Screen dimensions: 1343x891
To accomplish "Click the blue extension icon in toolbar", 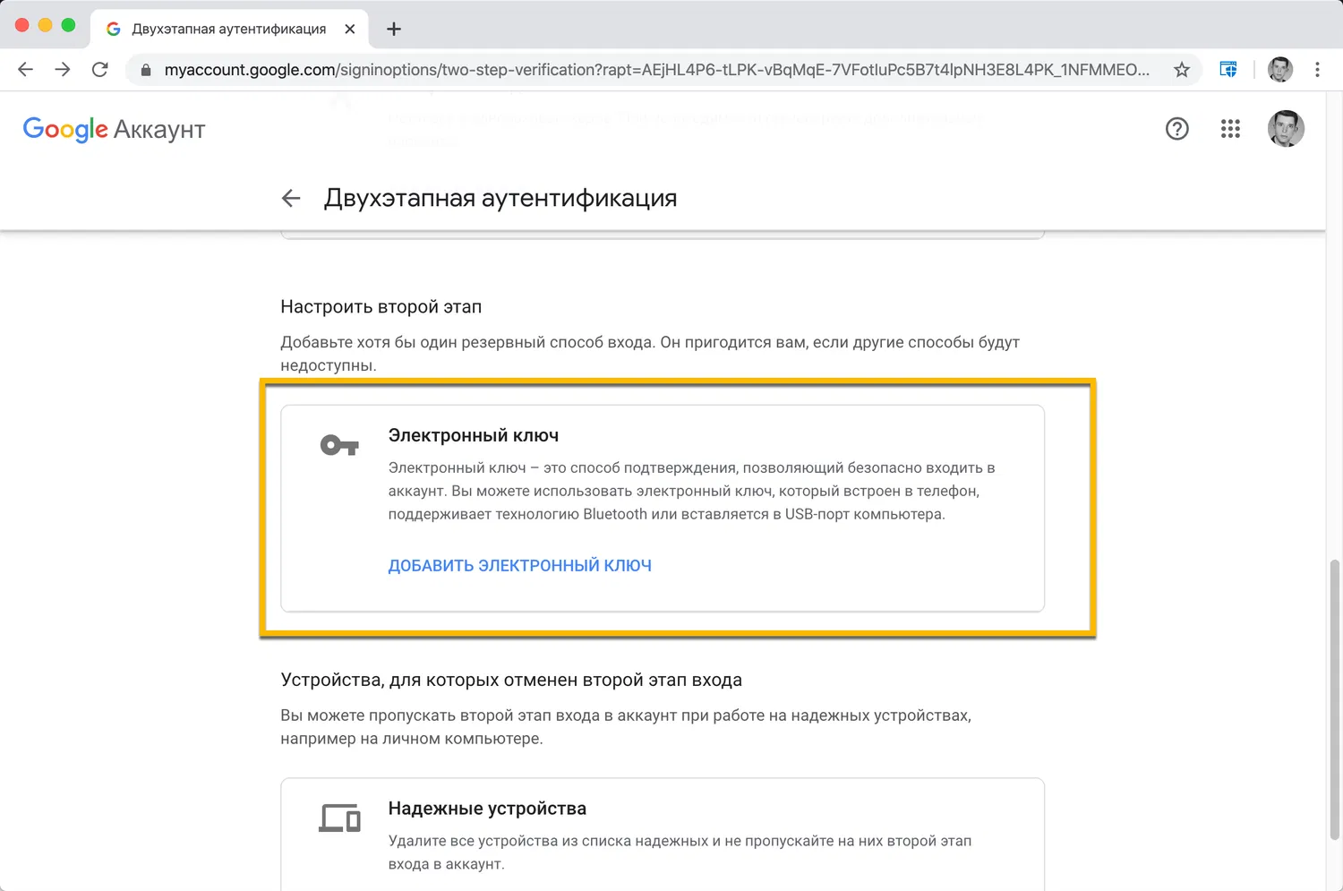I will coord(1228,70).
